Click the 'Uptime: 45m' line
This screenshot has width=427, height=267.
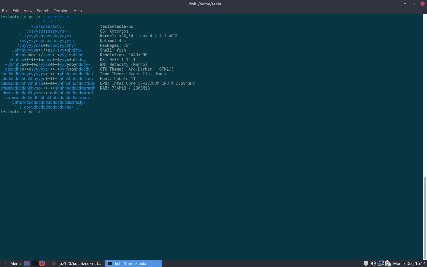click(113, 41)
